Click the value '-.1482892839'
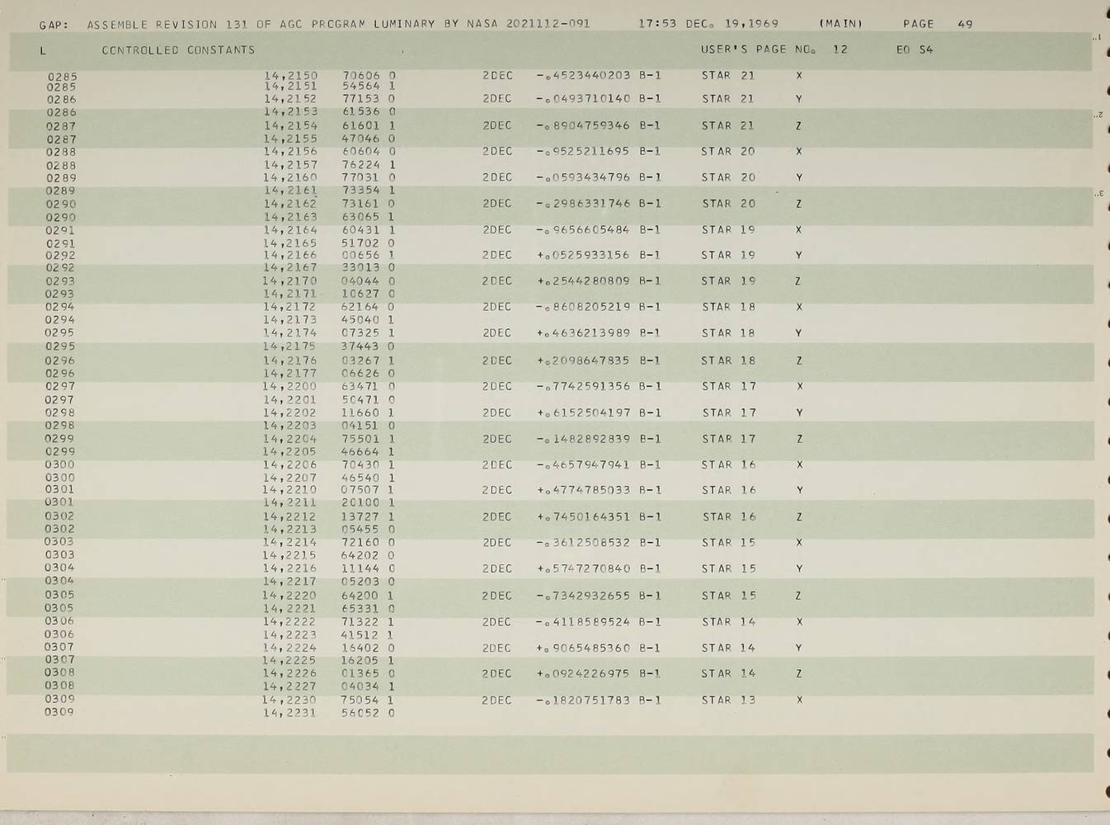This screenshot has height=825, width=1110. coord(583,439)
